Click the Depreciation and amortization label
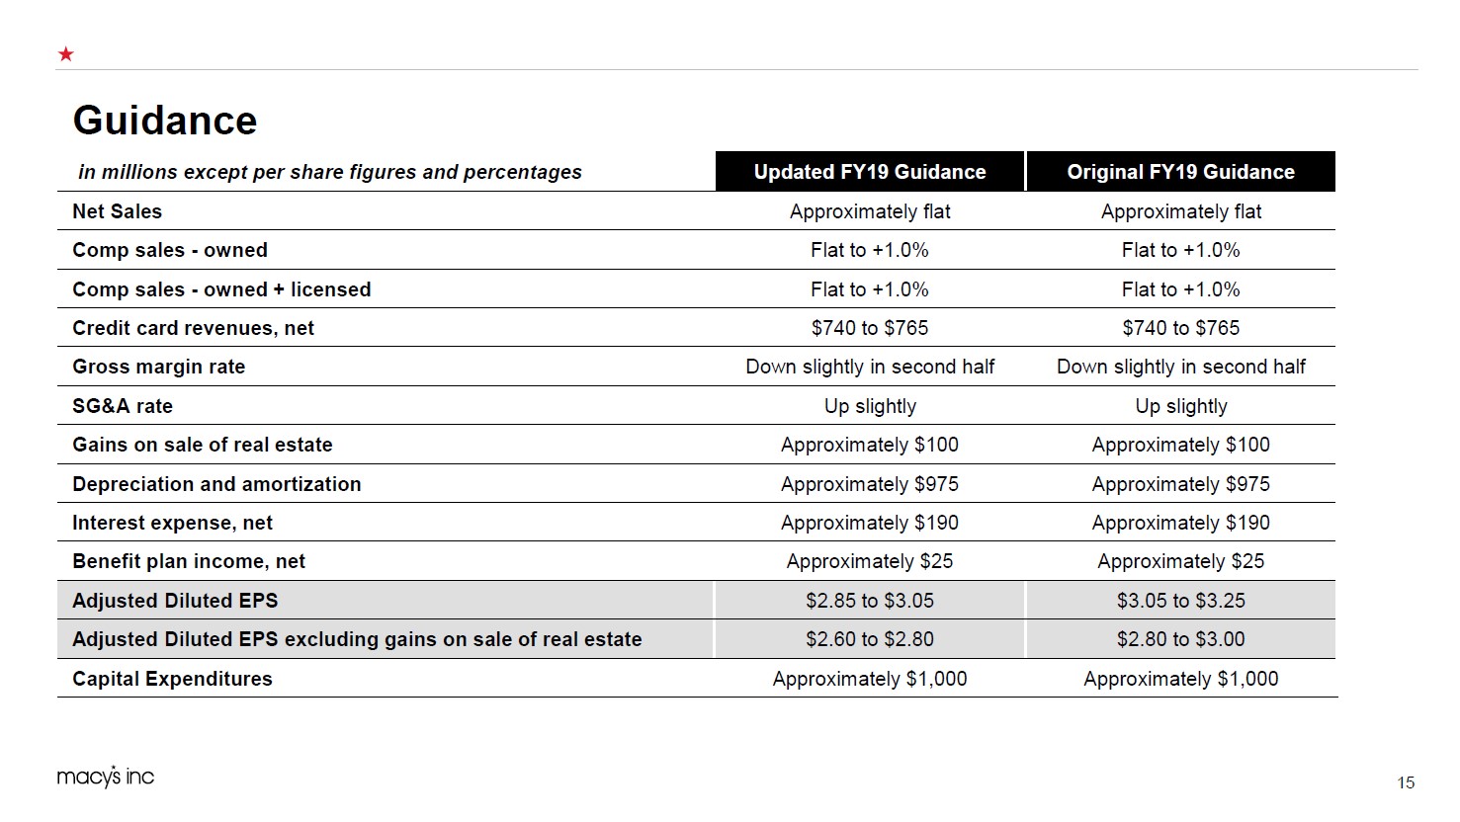 (216, 484)
